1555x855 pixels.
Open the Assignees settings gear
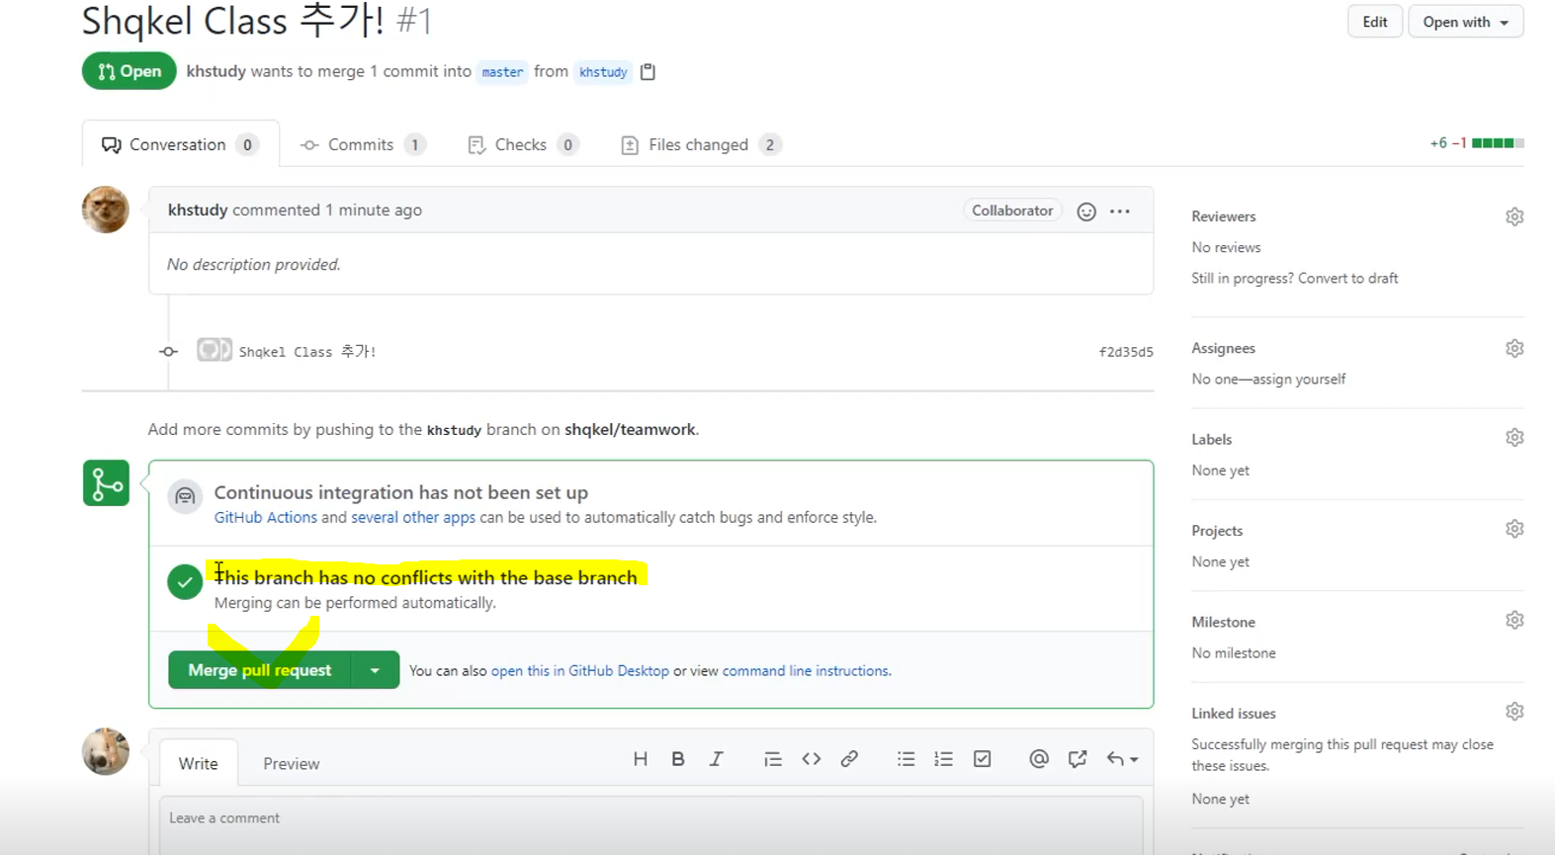1514,348
